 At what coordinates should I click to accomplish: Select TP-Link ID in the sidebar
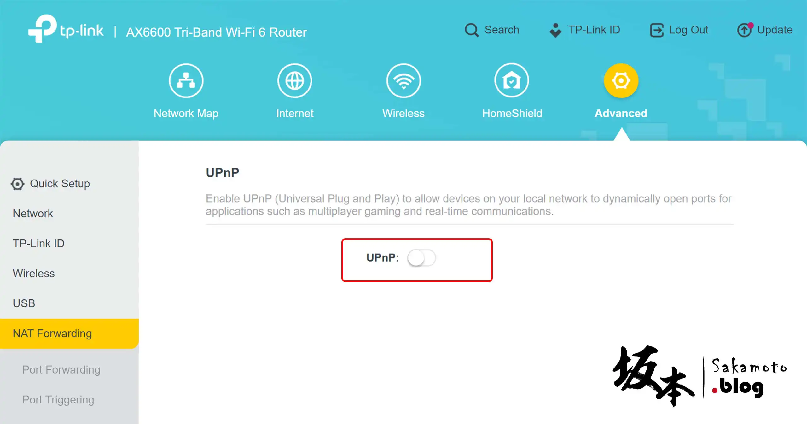[x=38, y=244]
